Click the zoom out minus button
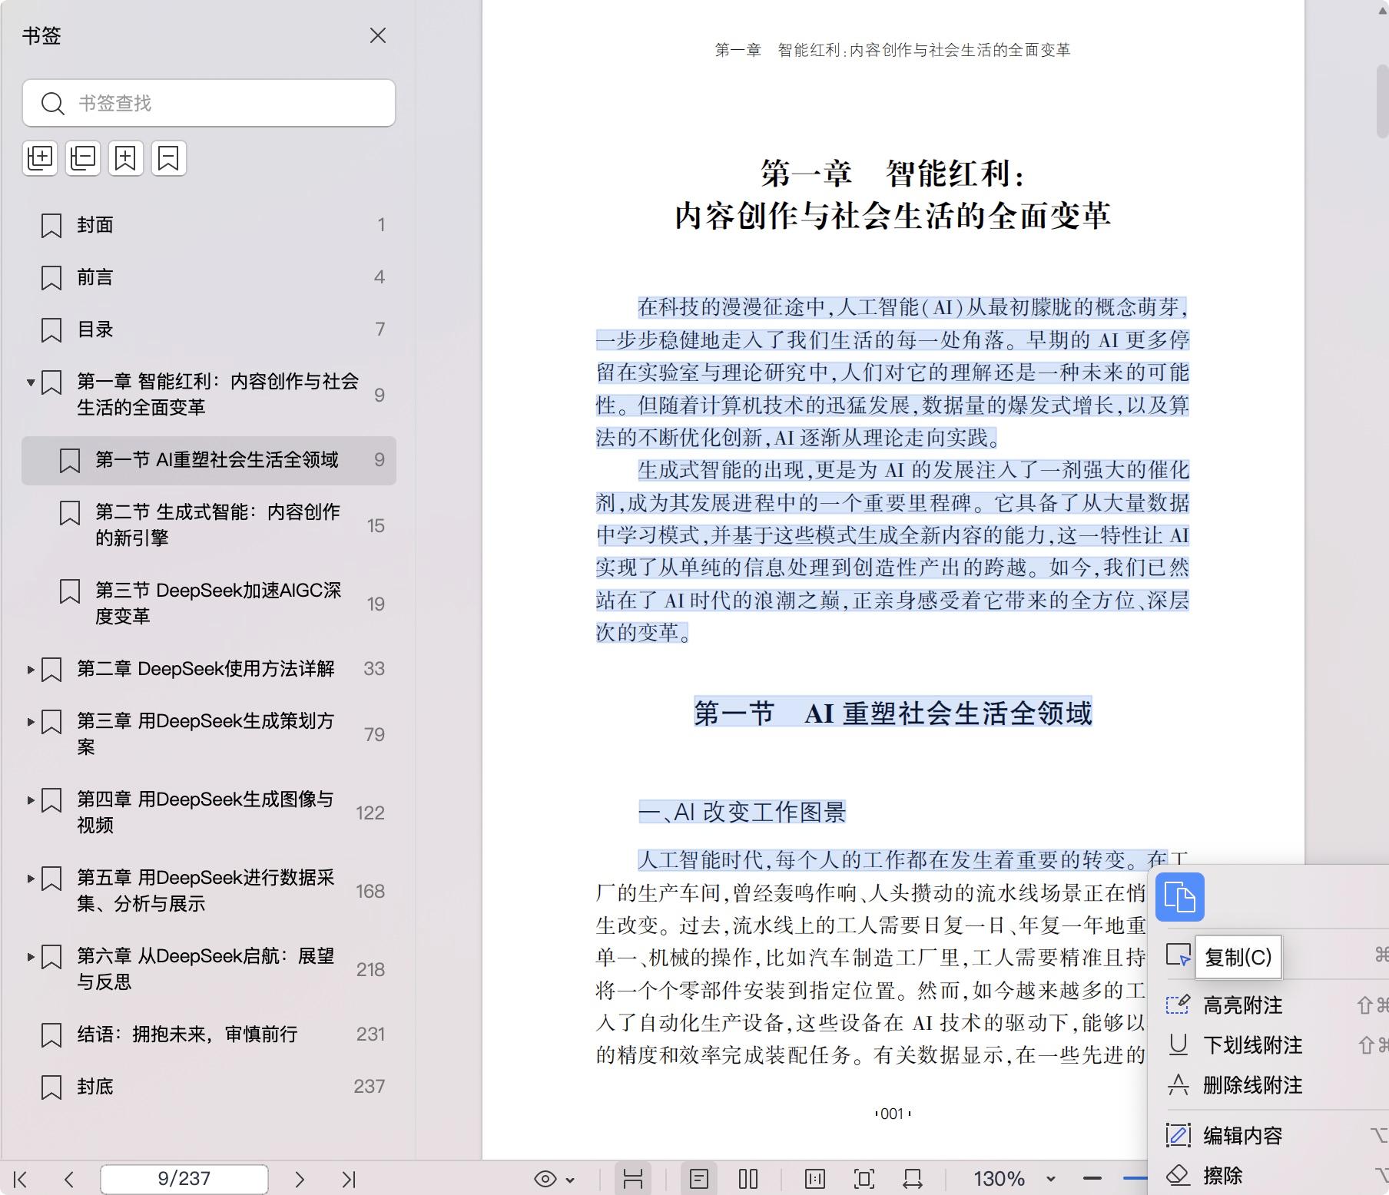Viewport: 1389px width, 1195px height. point(1092,1178)
